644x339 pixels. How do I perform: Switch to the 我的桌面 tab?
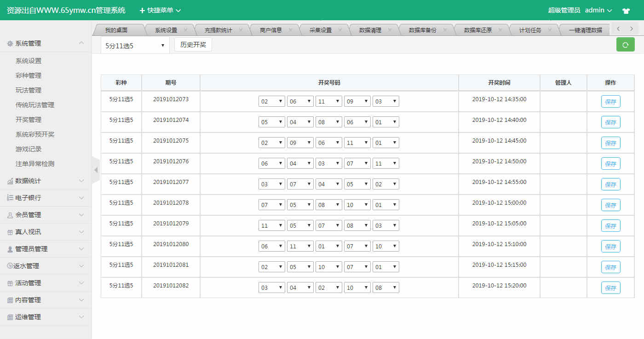pyautogui.click(x=116, y=30)
